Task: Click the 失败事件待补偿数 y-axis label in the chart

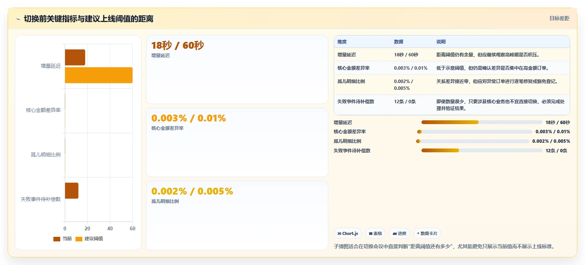Action: click(41, 199)
